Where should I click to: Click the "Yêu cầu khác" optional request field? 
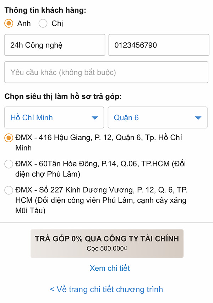coord(106,72)
